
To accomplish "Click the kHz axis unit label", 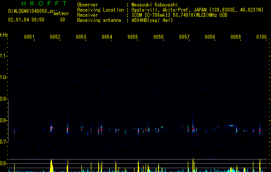I will 4,35.
